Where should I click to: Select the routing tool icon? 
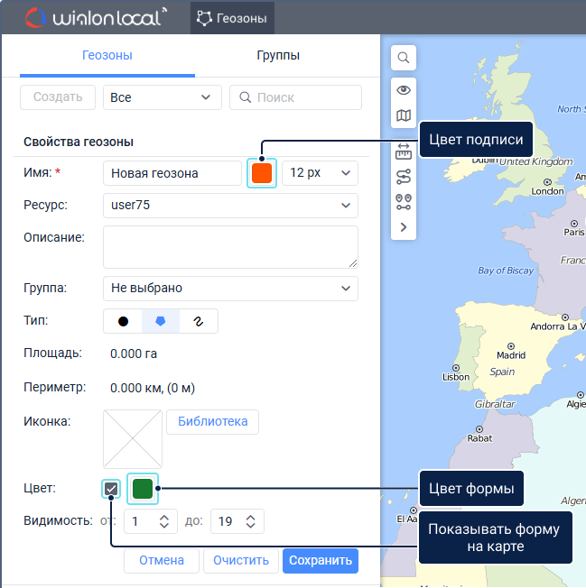(x=404, y=176)
